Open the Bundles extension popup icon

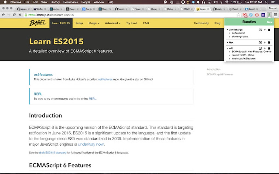tap(269, 15)
